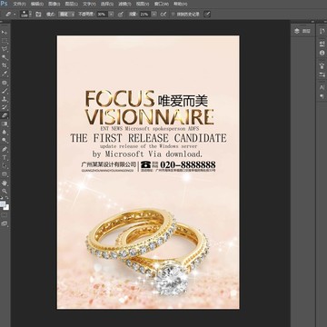The image size is (327, 327).
Task: Select the Eyedropper tool
Action: pyautogui.click(x=5, y=74)
